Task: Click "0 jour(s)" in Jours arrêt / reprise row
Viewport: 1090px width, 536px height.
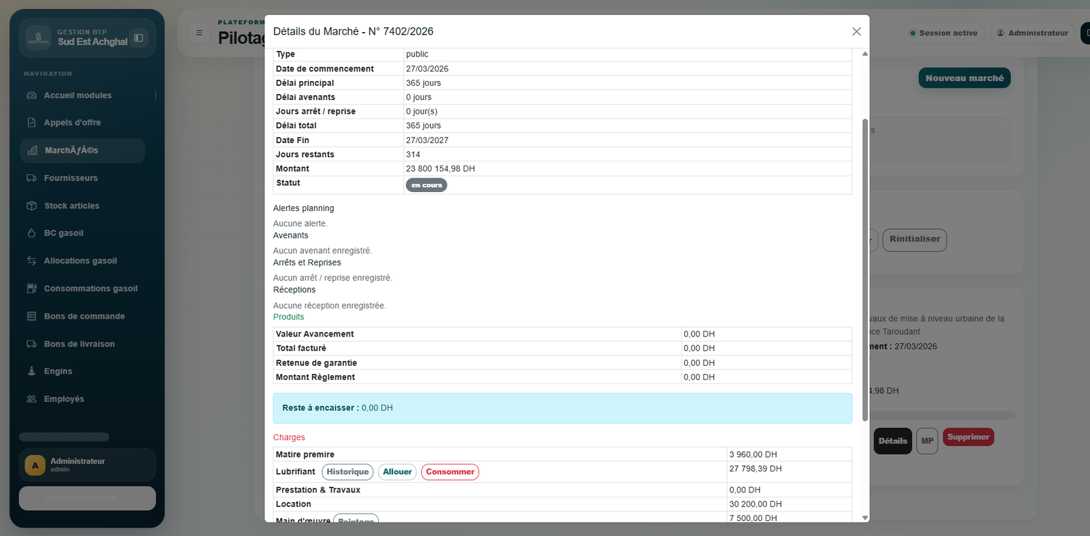Action: coord(422,112)
